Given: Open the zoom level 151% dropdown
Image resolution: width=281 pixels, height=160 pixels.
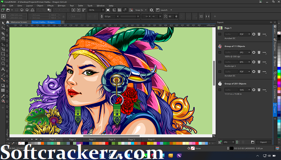Looking at the screenshot, I should [103, 10].
